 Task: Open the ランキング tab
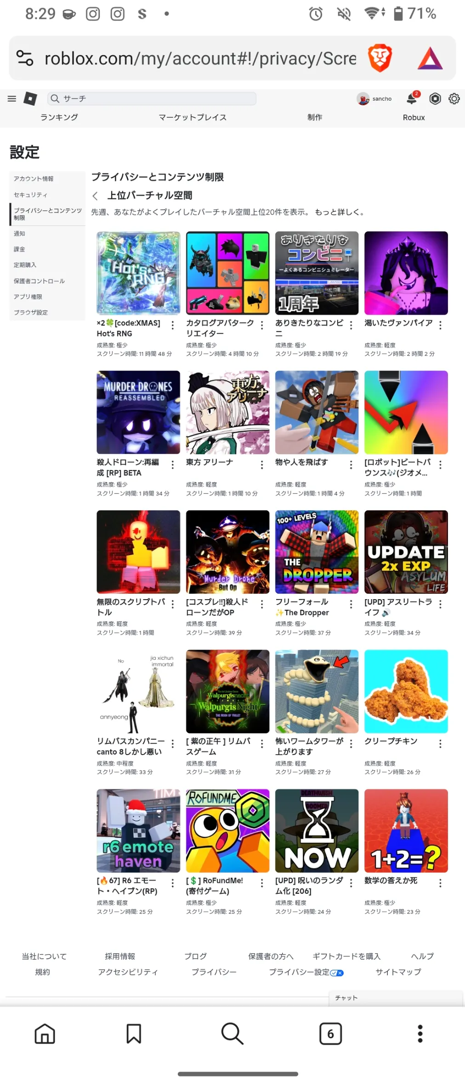(x=59, y=117)
